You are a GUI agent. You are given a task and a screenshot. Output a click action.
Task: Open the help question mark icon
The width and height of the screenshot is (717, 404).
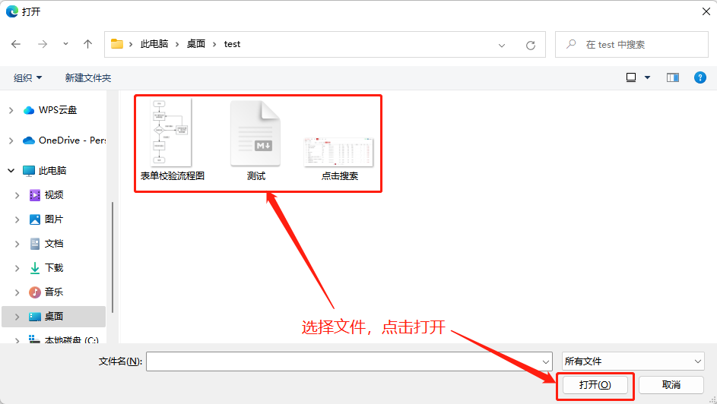point(700,77)
